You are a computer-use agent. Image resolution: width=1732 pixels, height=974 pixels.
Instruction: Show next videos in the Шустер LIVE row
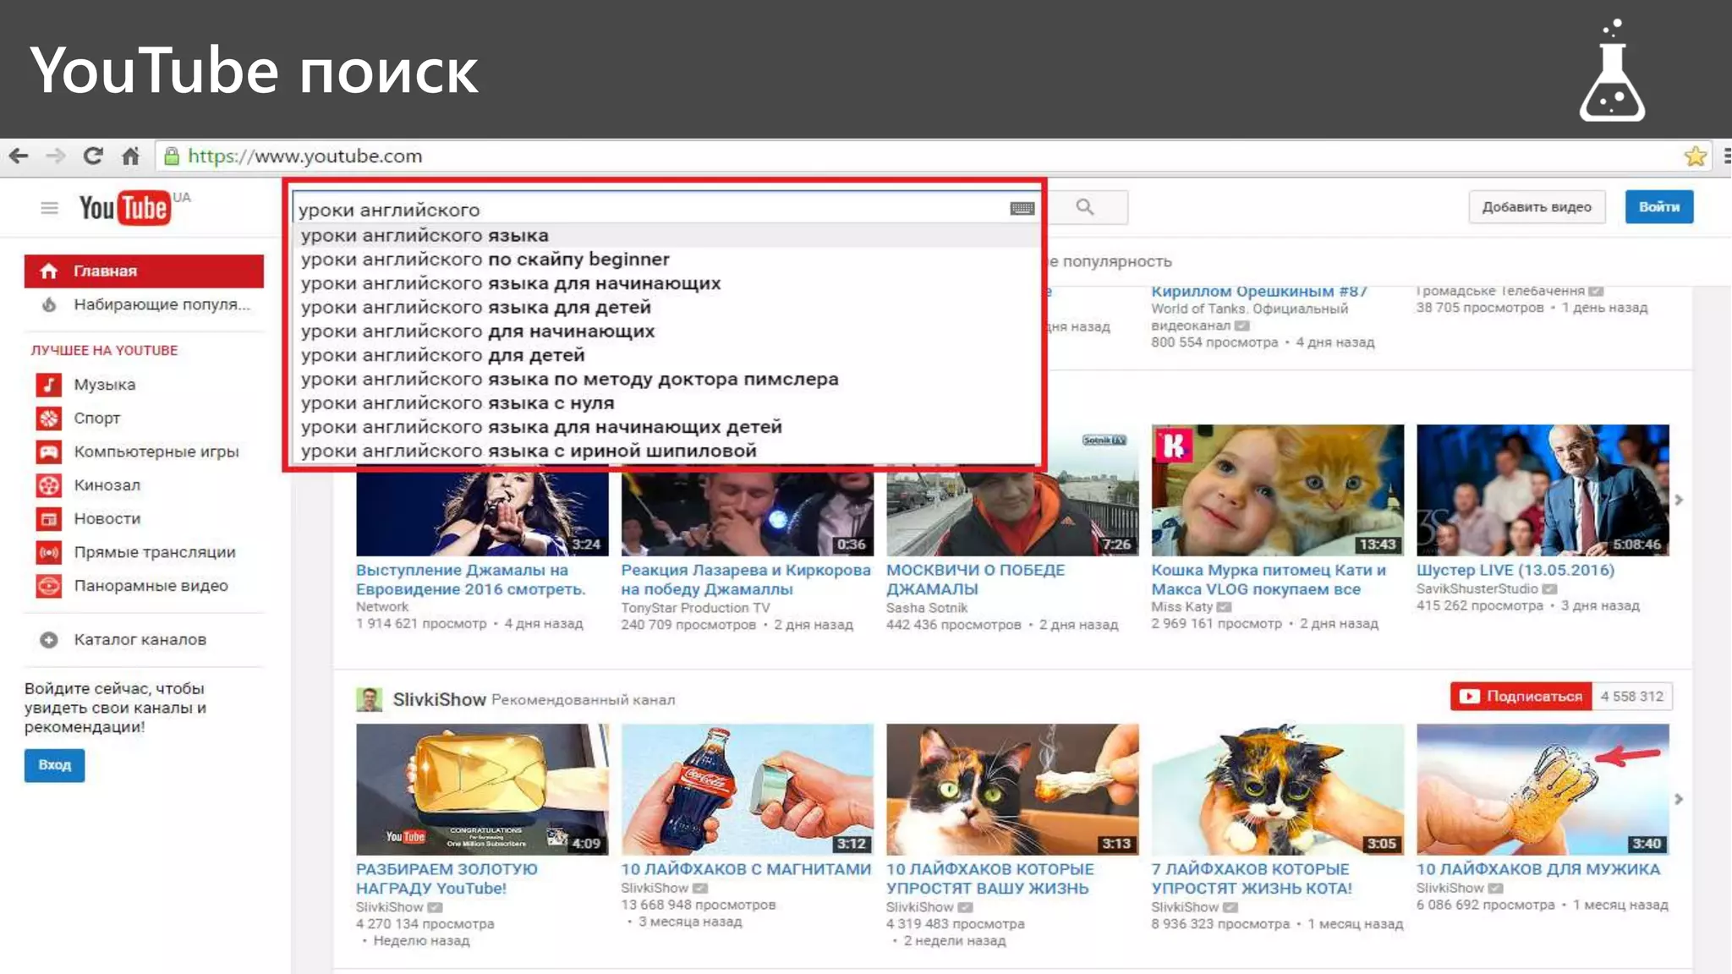pos(1679,500)
